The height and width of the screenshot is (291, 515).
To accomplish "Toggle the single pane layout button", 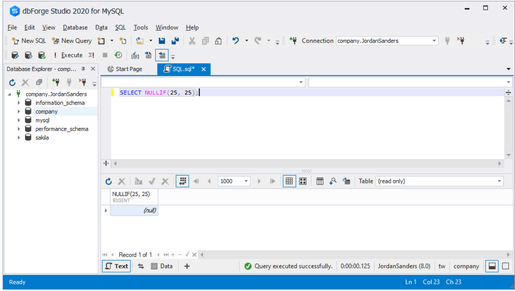I will pos(505,266).
